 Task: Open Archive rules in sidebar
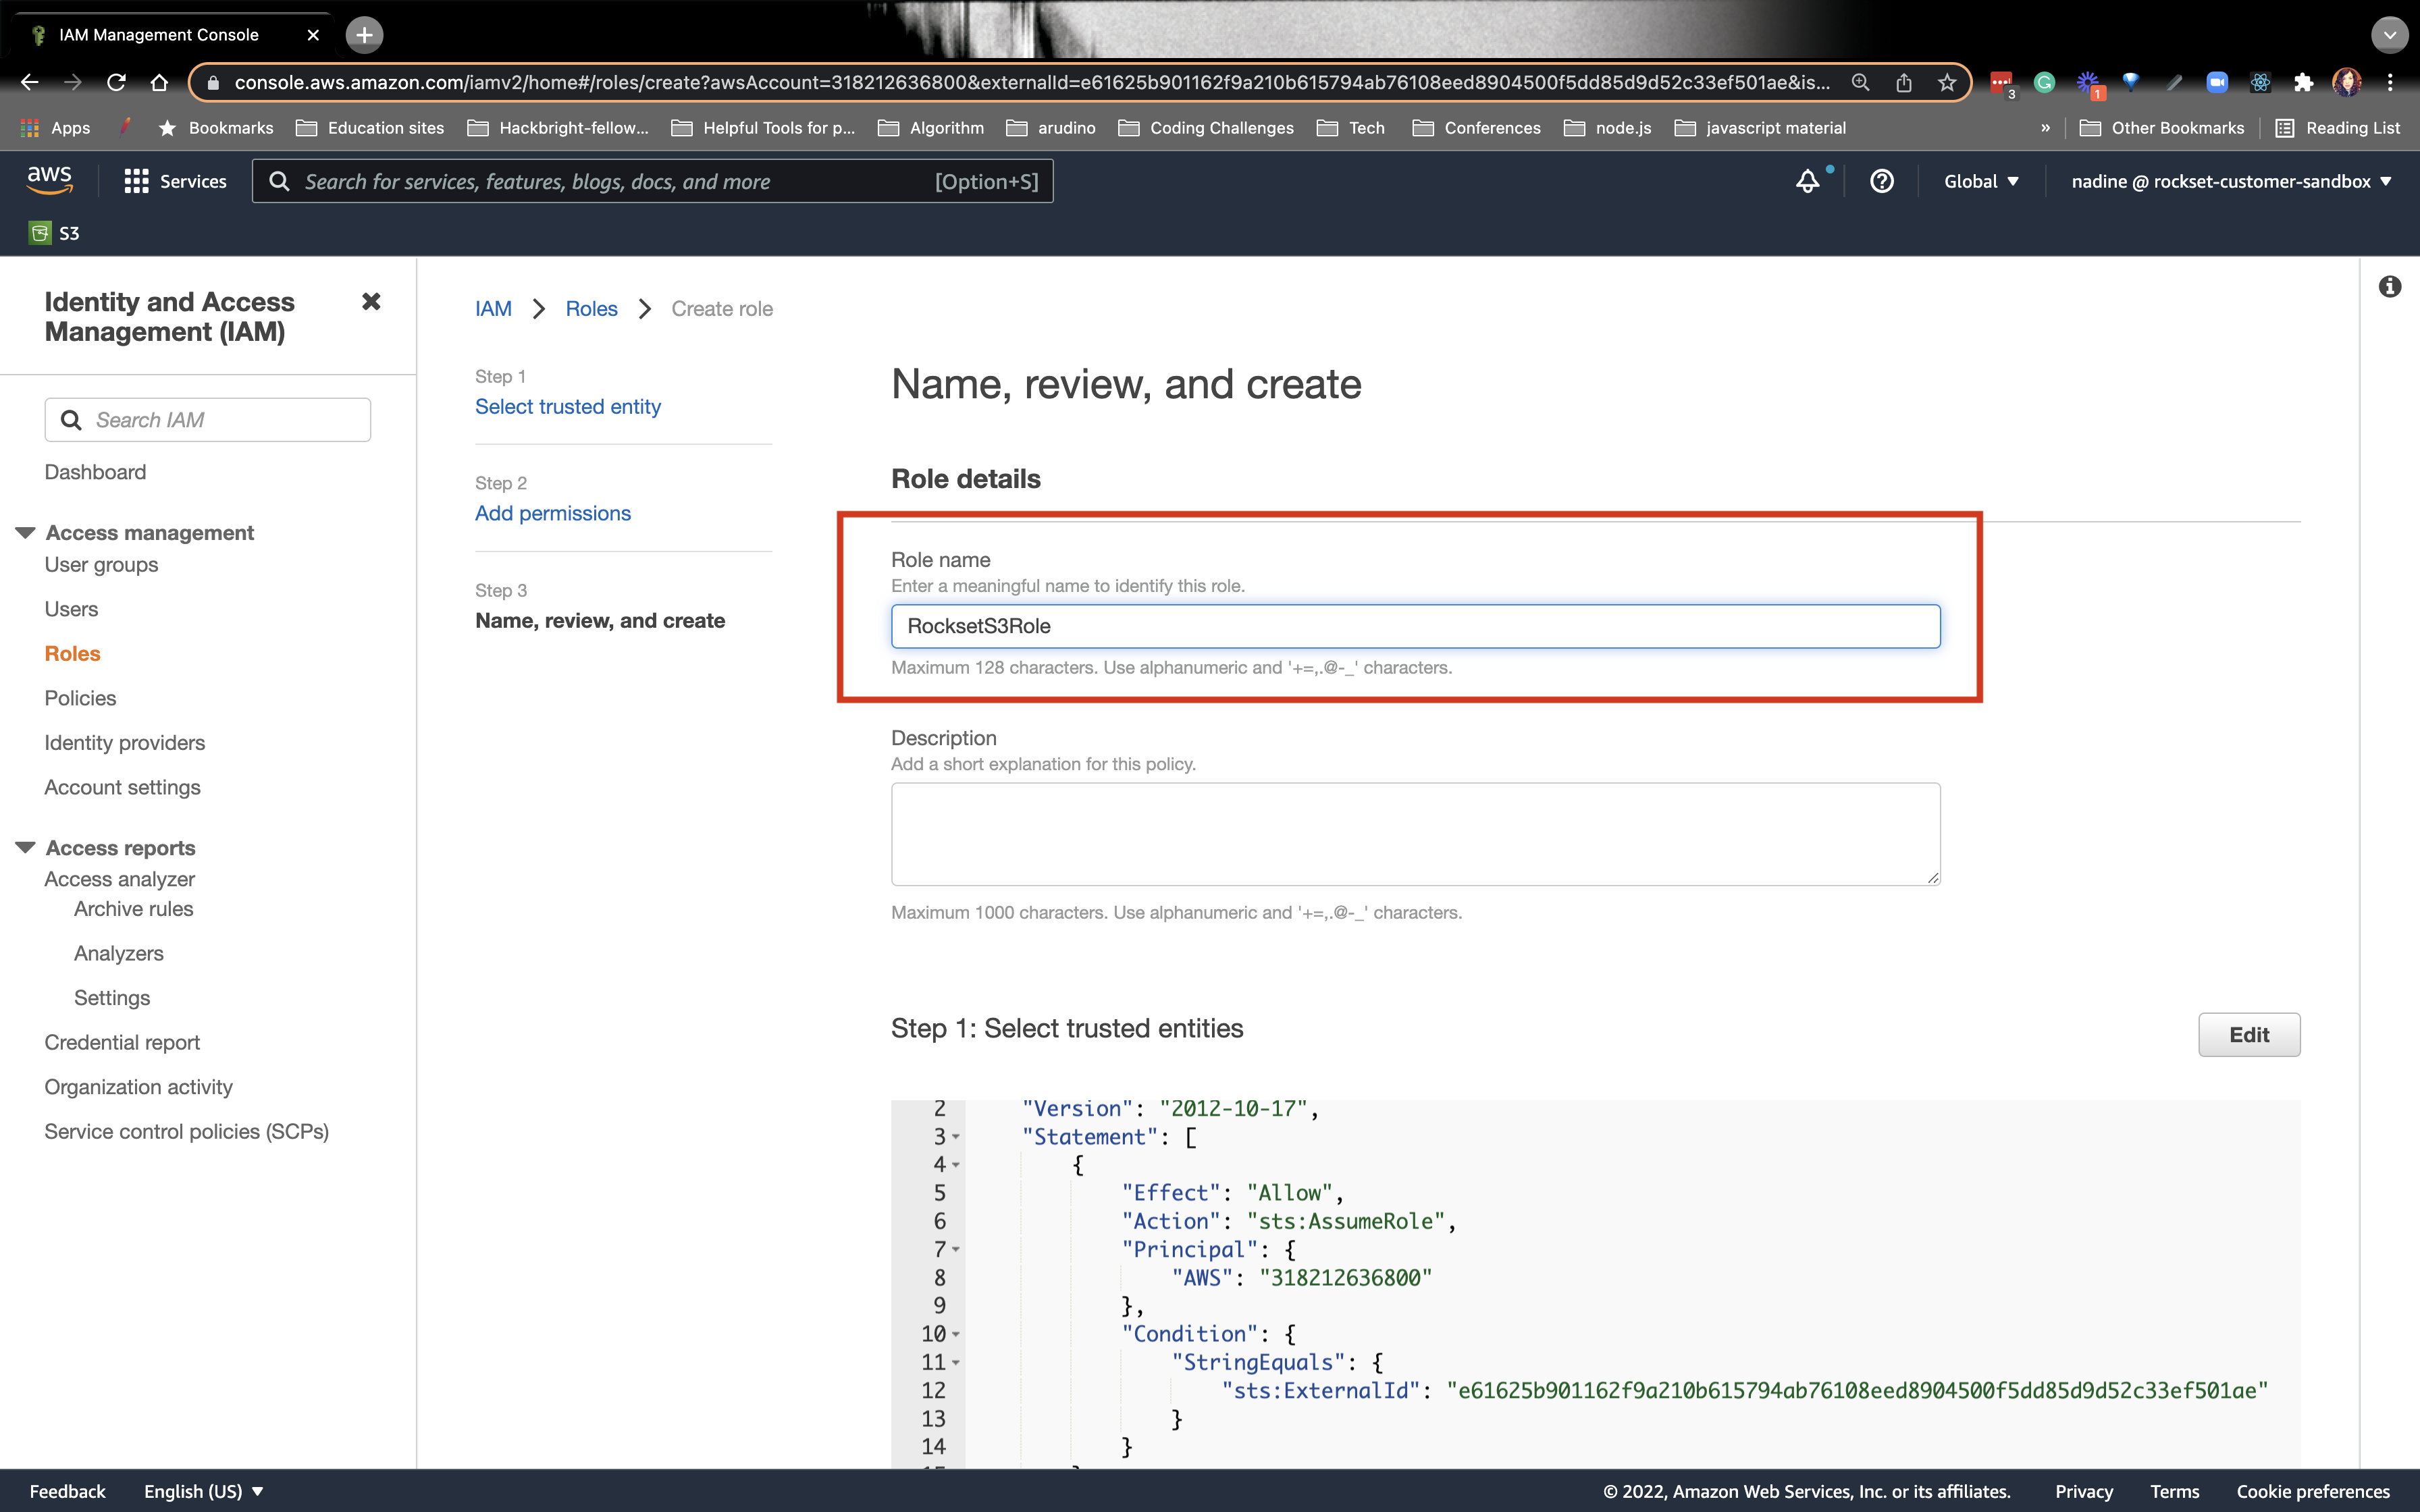click(x=133, y=908)
